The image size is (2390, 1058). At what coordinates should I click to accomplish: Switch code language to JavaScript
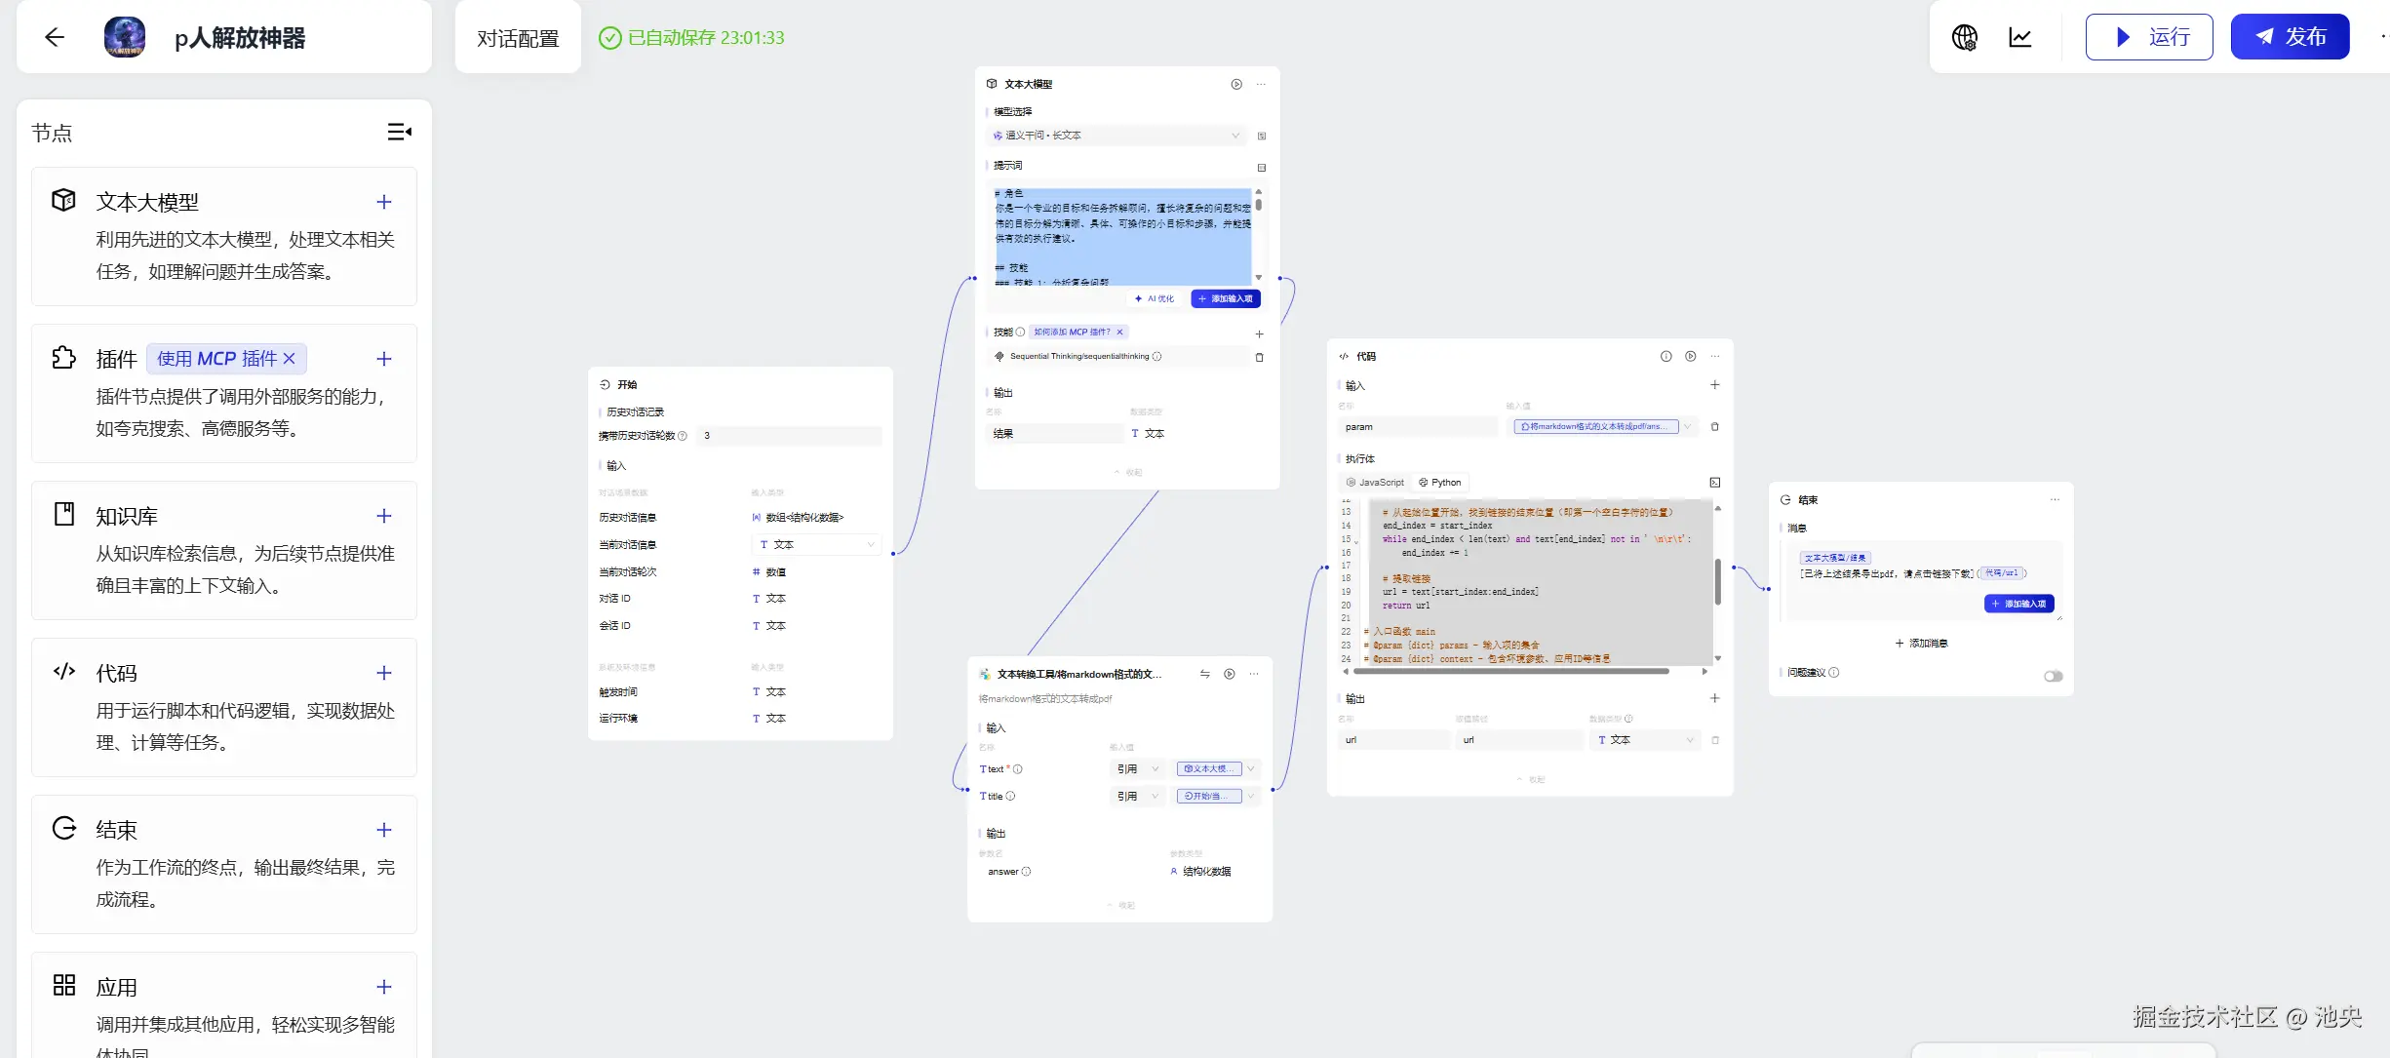pos(1375,482)
